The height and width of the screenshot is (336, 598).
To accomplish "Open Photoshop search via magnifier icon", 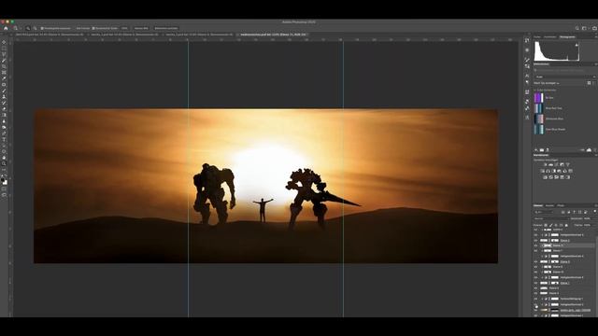I will tap(577, 28).
